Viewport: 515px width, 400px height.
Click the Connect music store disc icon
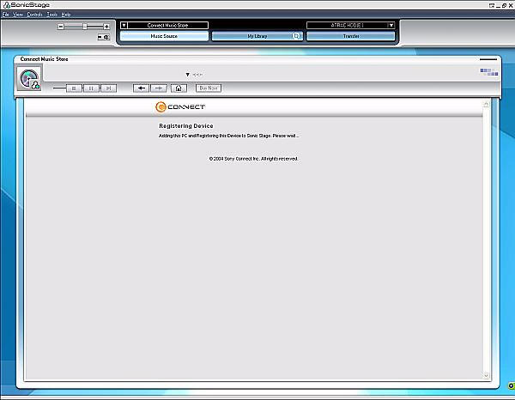tap(30, 78)
